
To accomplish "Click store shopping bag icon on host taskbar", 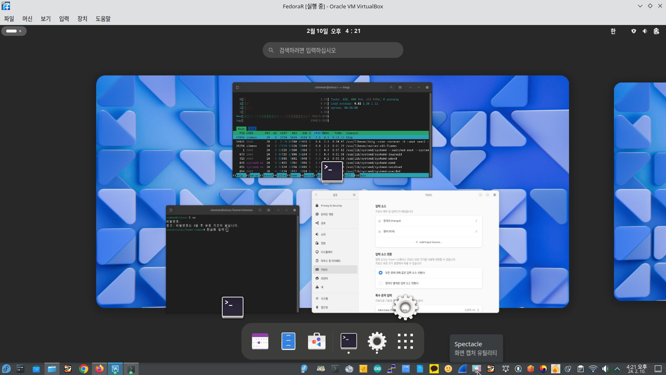I will point(36,369).
